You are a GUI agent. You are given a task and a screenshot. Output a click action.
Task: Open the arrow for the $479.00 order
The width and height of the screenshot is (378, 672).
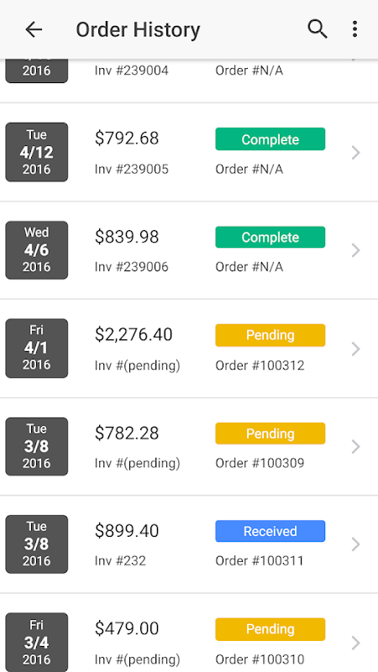coord(355,643)
